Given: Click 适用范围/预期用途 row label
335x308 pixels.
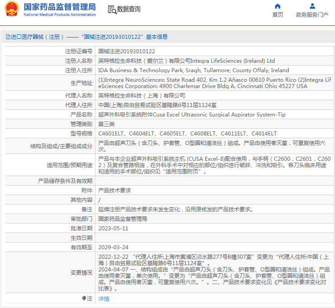Looking at the screenshot, I should 70,165.
